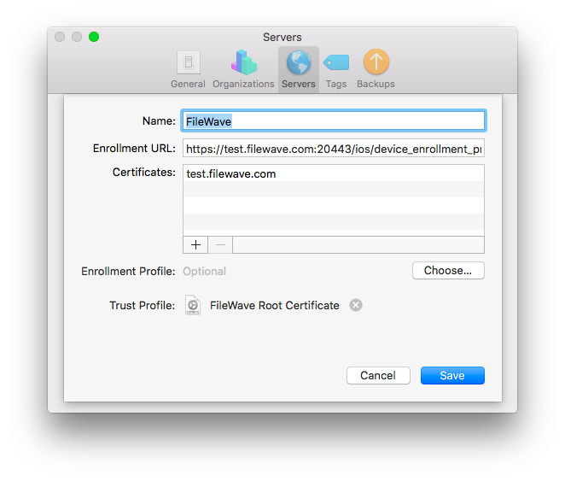The image size is (565, 481).
Task: Open the General preferences pane
Action: 188,69
